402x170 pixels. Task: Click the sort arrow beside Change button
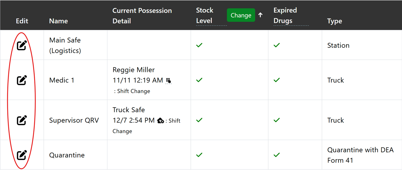(x=260, y=15)
